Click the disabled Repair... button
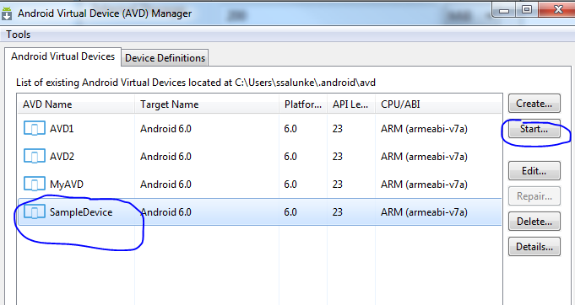Viewport: 575px width, 305px height. click(x=534, y=196)
